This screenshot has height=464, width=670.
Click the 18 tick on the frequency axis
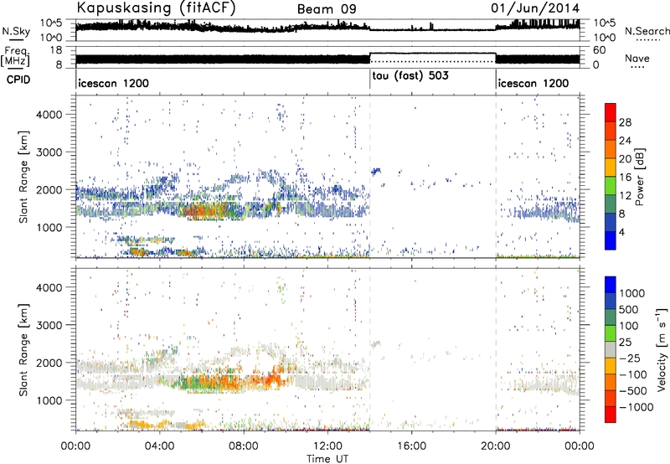point(55,50)
